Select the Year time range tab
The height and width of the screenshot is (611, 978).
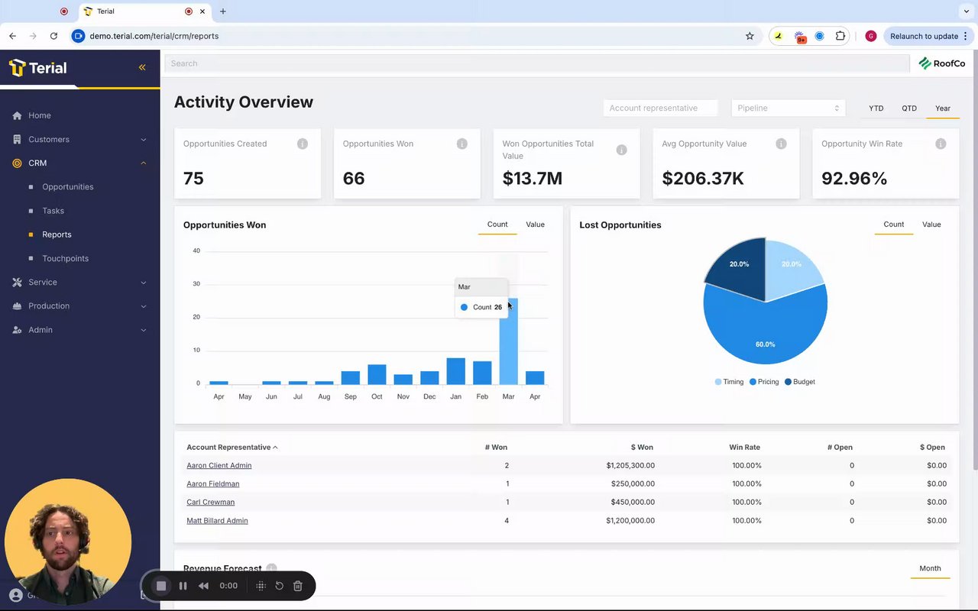(x=943, y=108)
